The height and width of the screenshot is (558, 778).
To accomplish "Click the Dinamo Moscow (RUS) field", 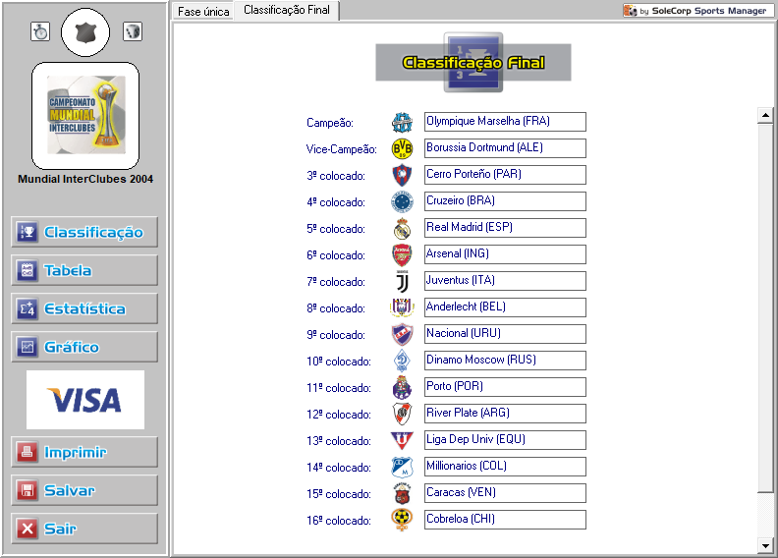I will tap(505, 361).
